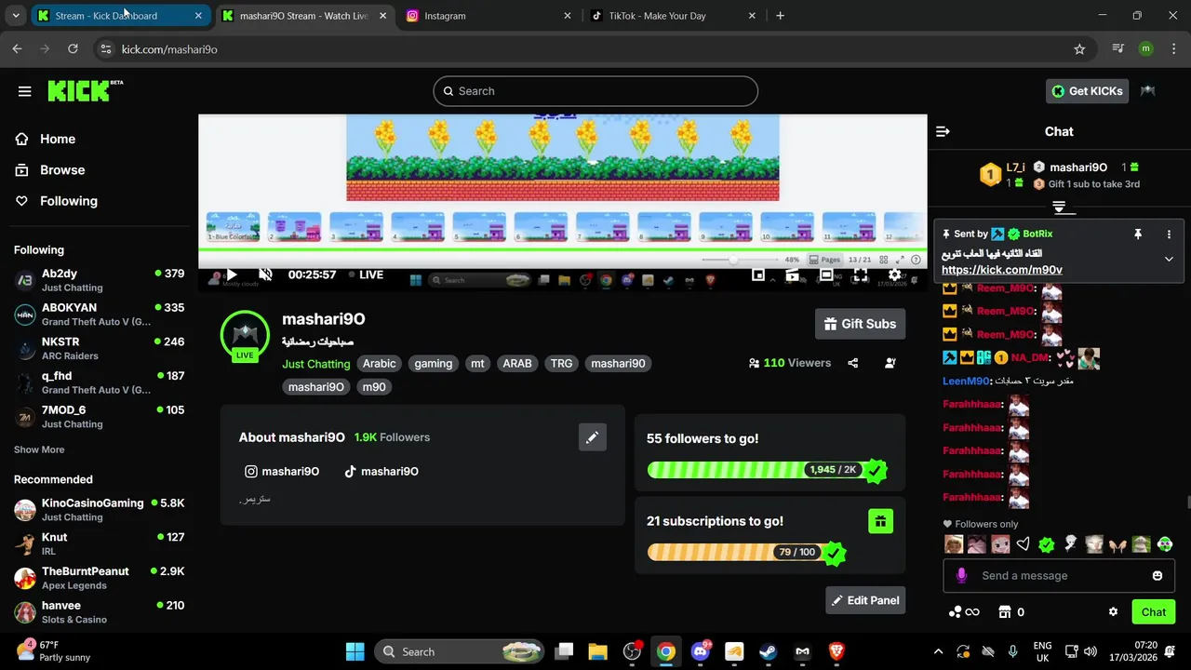Viewport: 1191px width, 670px height.
Task: Select the green verified badge emote
Action: coord(1047,544)
